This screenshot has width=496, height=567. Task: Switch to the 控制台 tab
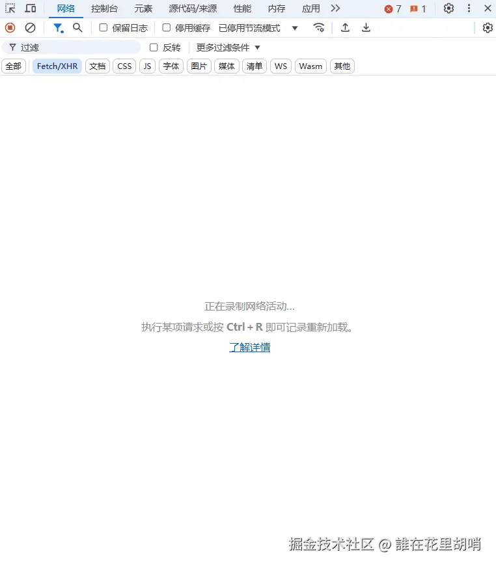point(105,8)
